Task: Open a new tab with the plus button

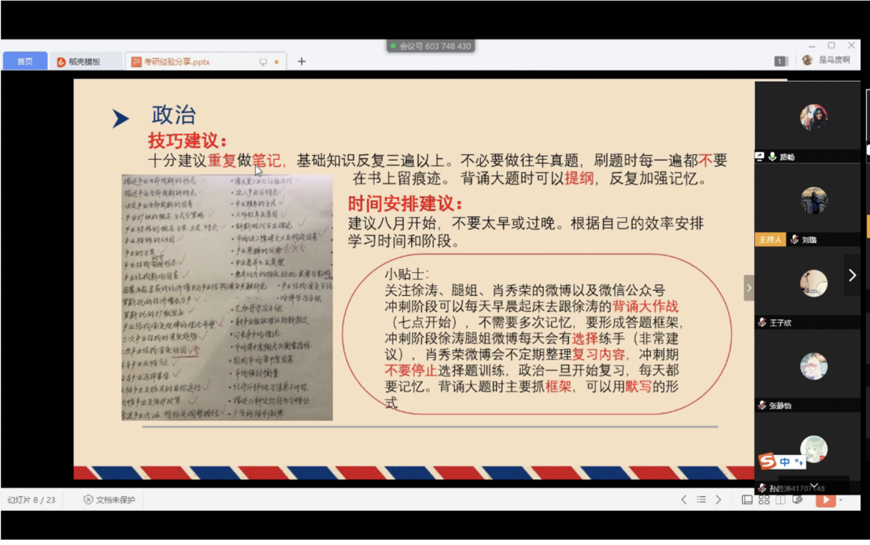Action: (302, 62)
